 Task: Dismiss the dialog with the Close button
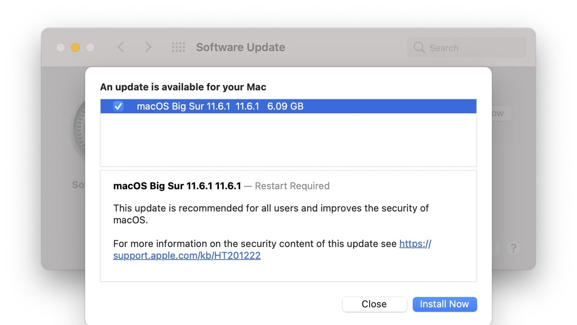pyautogui.click(x=374, y=304)
